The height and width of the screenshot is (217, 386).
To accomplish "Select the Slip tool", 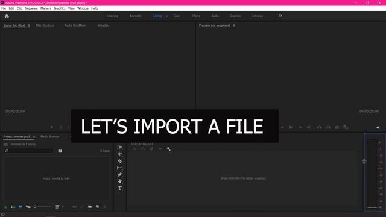I will 120,168.
